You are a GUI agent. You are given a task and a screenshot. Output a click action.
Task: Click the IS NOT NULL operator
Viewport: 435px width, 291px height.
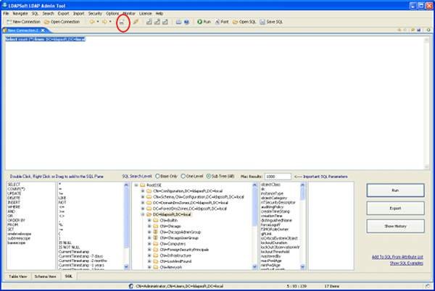[x=69, y=248]
